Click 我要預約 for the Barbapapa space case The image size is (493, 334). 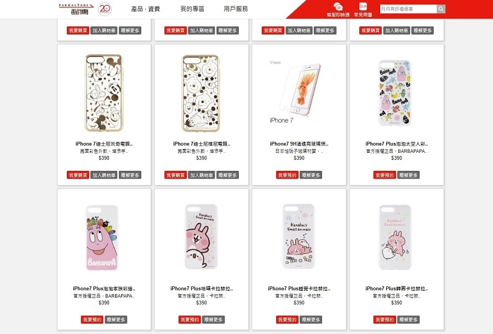(385, 175)
